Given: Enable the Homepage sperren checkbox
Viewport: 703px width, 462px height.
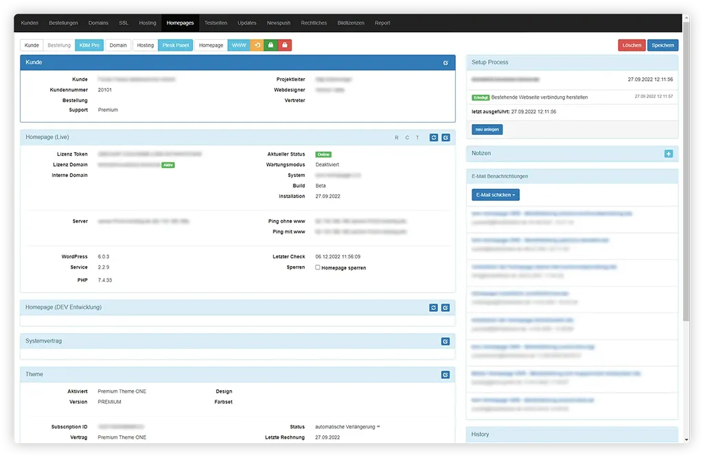Looking at the screenshot, I should pyautogui.click(x=317, y=267).
